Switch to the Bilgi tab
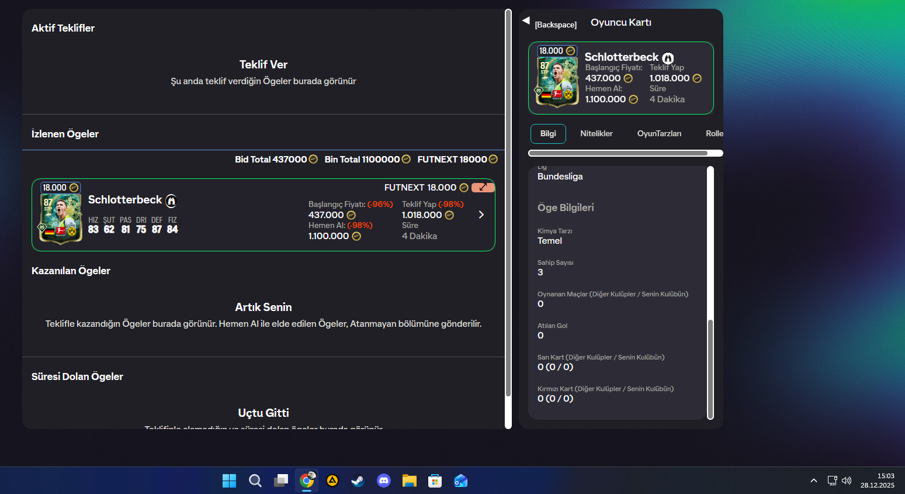 [548, 133]
